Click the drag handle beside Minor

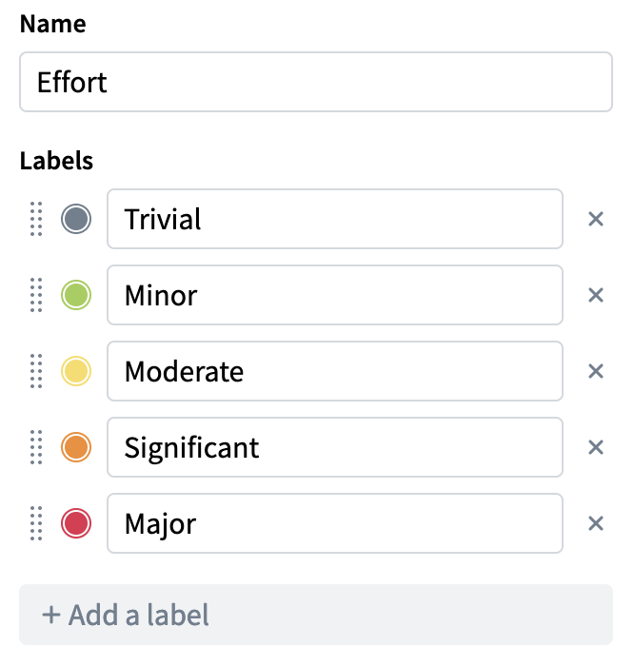[x=36, y=296]
